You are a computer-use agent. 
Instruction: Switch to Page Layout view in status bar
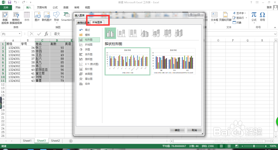229,146
